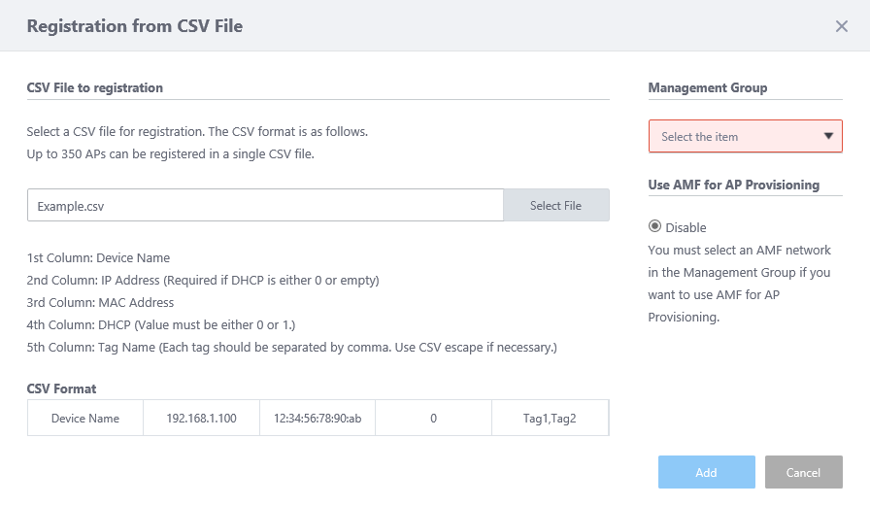Image resolution: width=870 pixels, height=506 pixels.
Task: Click the Example.csv file path field
Action: 265,206
